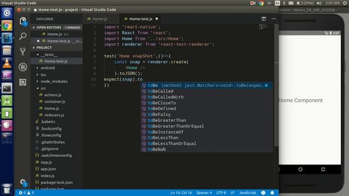The height and width of the screenshot is (196, 349).
Task: Choose toBeCalledWith from autocomplete list
Action: tap(206, 97)
